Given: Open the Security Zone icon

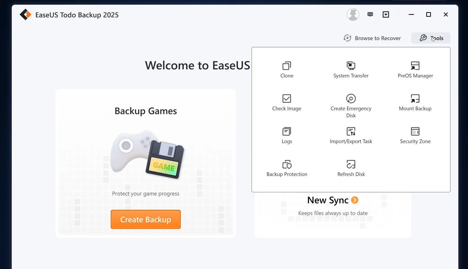Looking at the screenshot, I should pyautogui.click(x=415, y=131).
